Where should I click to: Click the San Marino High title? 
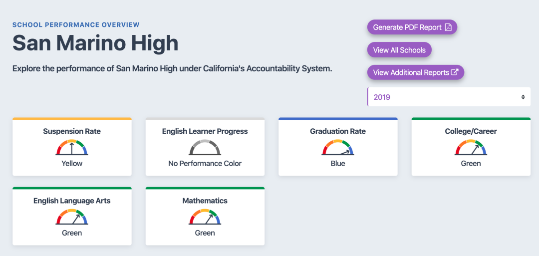click(95, 43)
